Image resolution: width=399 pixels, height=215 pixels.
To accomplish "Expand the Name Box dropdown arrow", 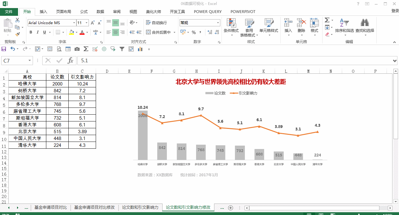I will [x=30, y=61].
